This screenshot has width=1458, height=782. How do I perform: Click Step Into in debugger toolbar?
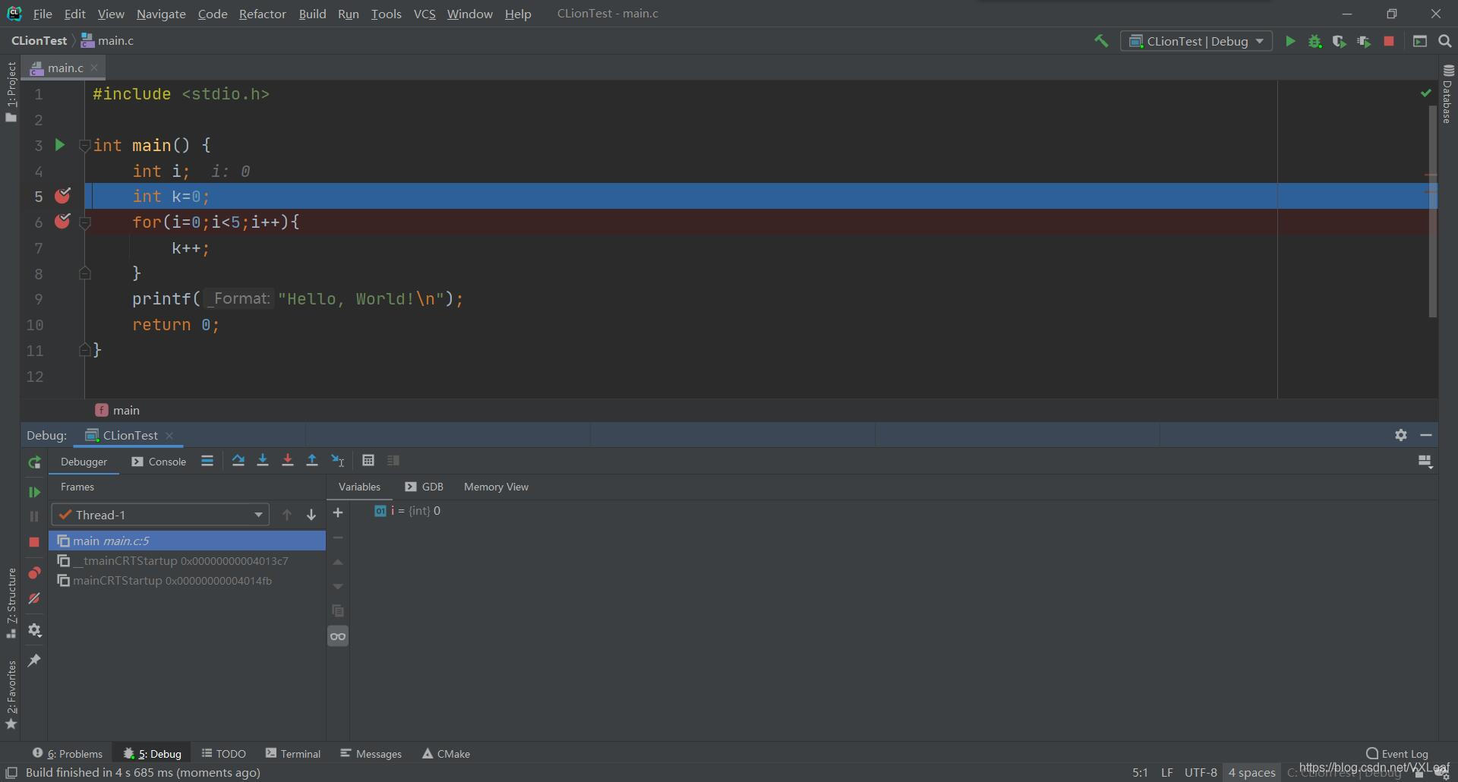pos(263,460)
